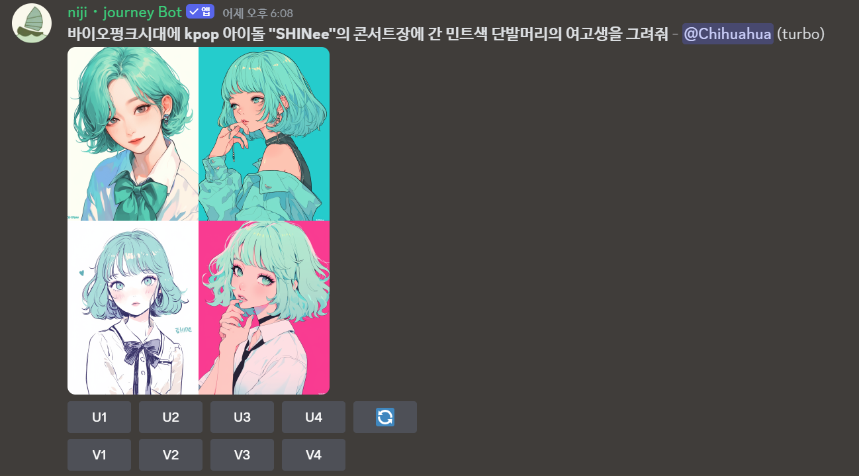Screen dimensions: 859x476
Task: Open the niji journey Bot sailboat avatar
Action: click(32, 23)
